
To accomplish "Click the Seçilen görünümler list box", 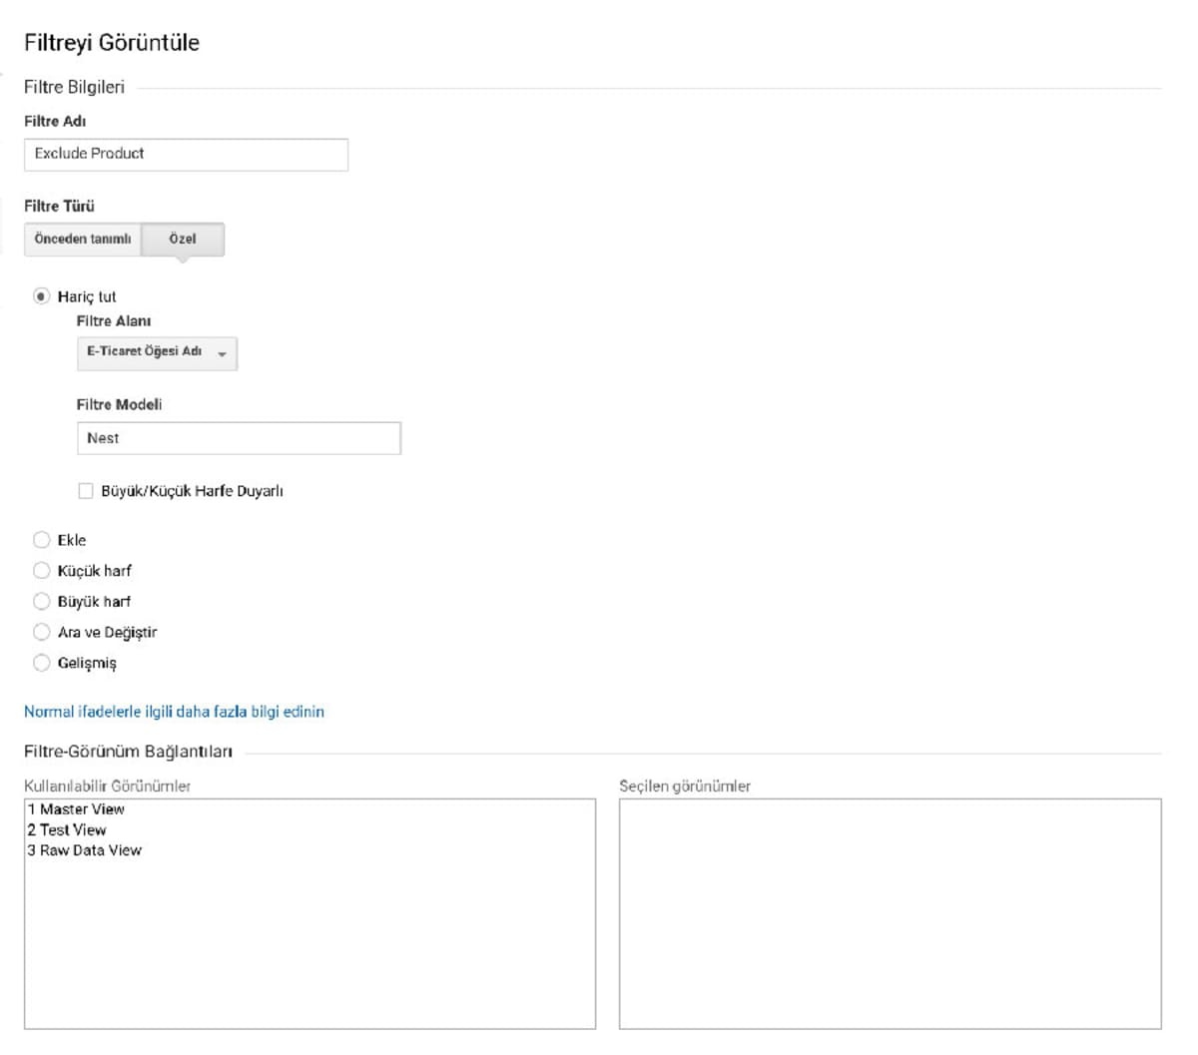I will (x=891, y=914).
